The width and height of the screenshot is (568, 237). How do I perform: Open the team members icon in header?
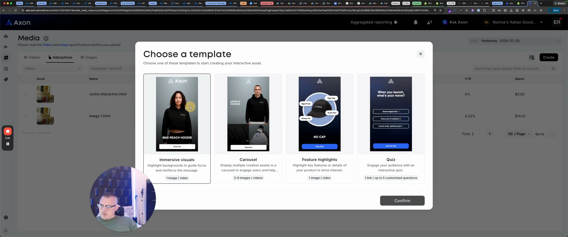coord(429,22)
